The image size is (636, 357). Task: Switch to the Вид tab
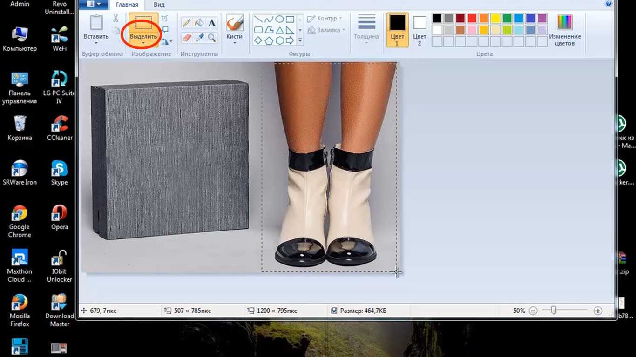[159, 5]
